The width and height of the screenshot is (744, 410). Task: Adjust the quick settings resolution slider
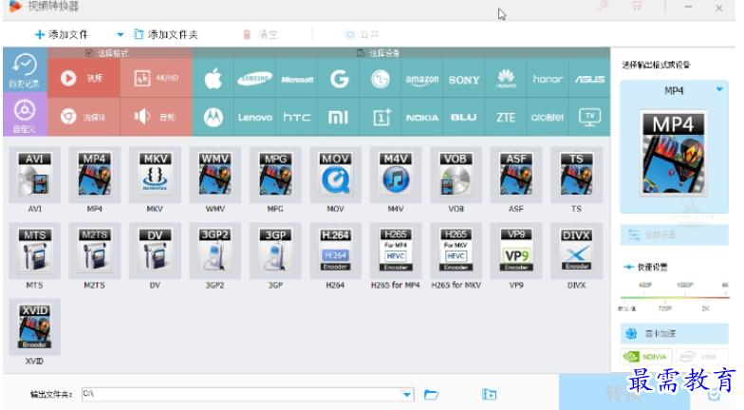click(x=674, y=298)
